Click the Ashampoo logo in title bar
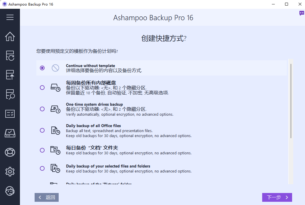This screenshot has height=205, width=305. pos(4,4)
